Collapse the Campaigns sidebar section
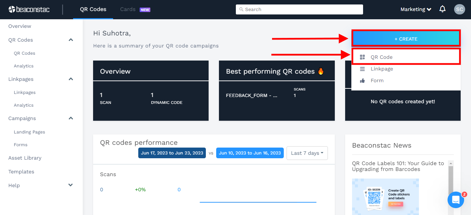This screenshot has width=471, height=215. click(x=71, y=118)
